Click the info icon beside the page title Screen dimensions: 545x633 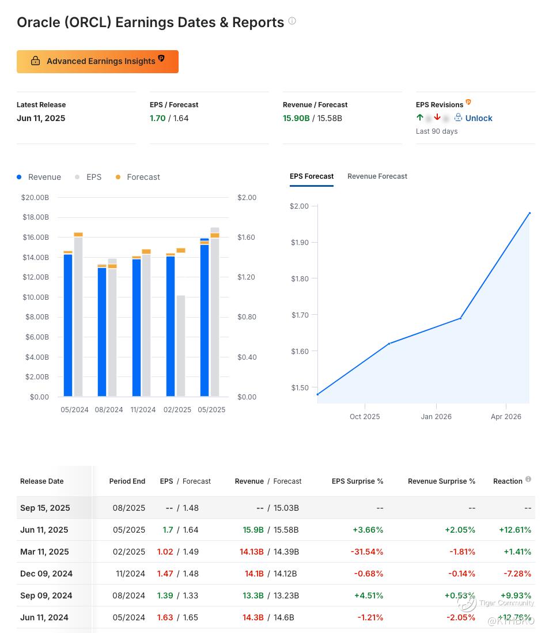pos(292,21)
